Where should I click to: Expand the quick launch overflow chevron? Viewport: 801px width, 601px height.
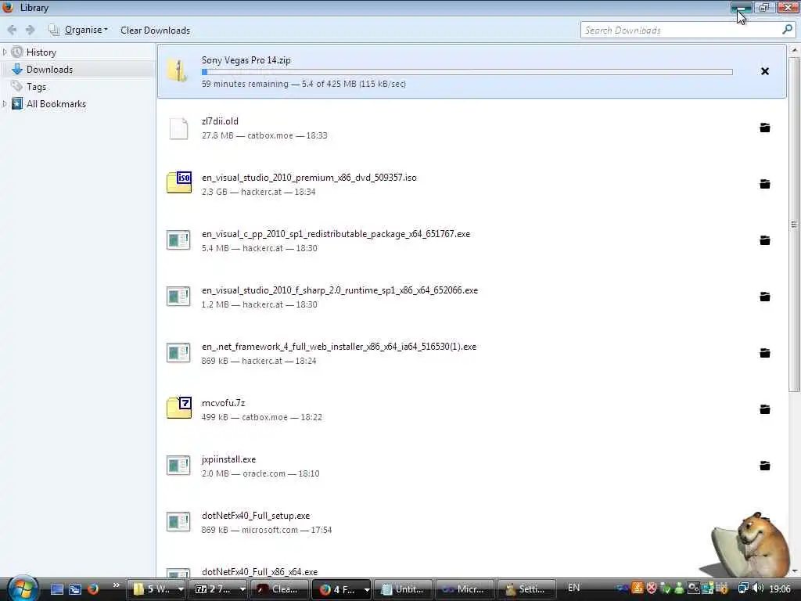[116, 585]
